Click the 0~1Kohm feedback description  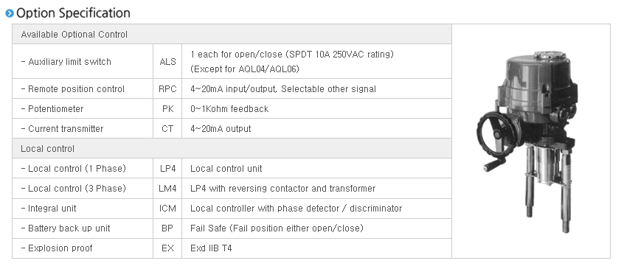click(x=229, y=109)
